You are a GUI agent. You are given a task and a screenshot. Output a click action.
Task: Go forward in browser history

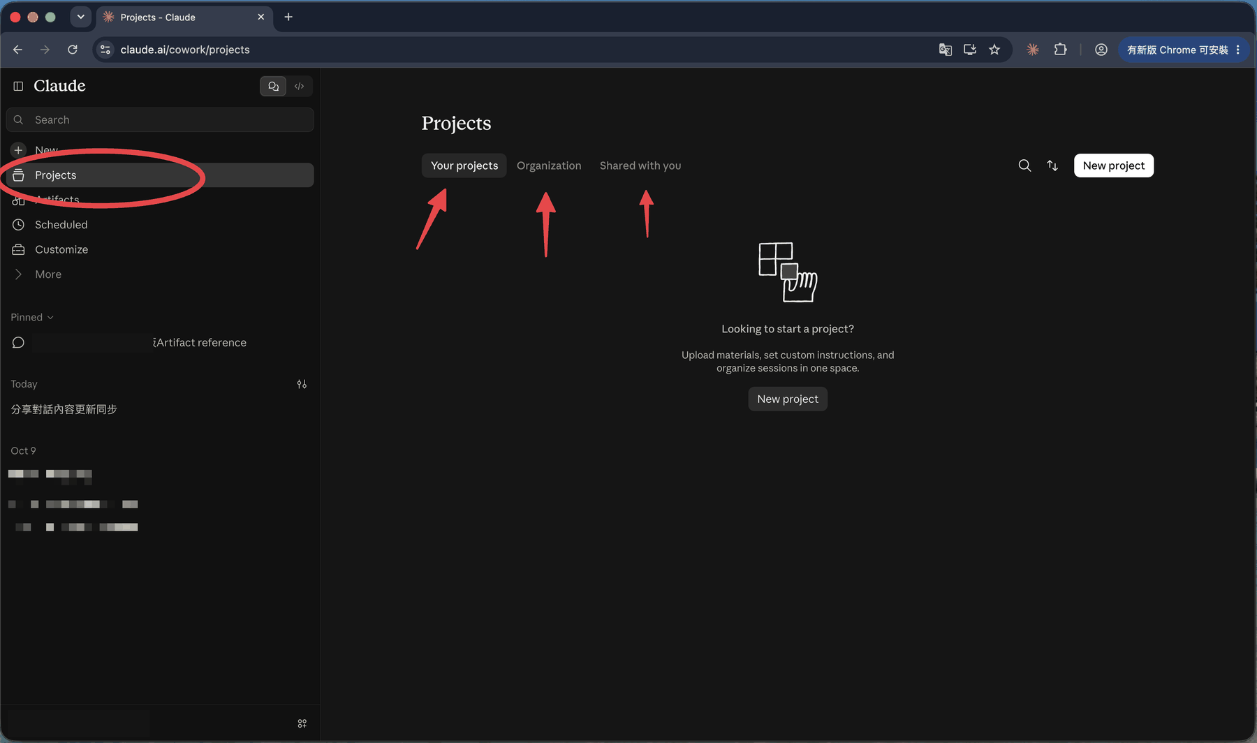tap(45, 50)
